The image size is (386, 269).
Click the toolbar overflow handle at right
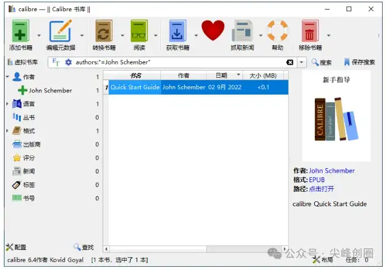378,36
